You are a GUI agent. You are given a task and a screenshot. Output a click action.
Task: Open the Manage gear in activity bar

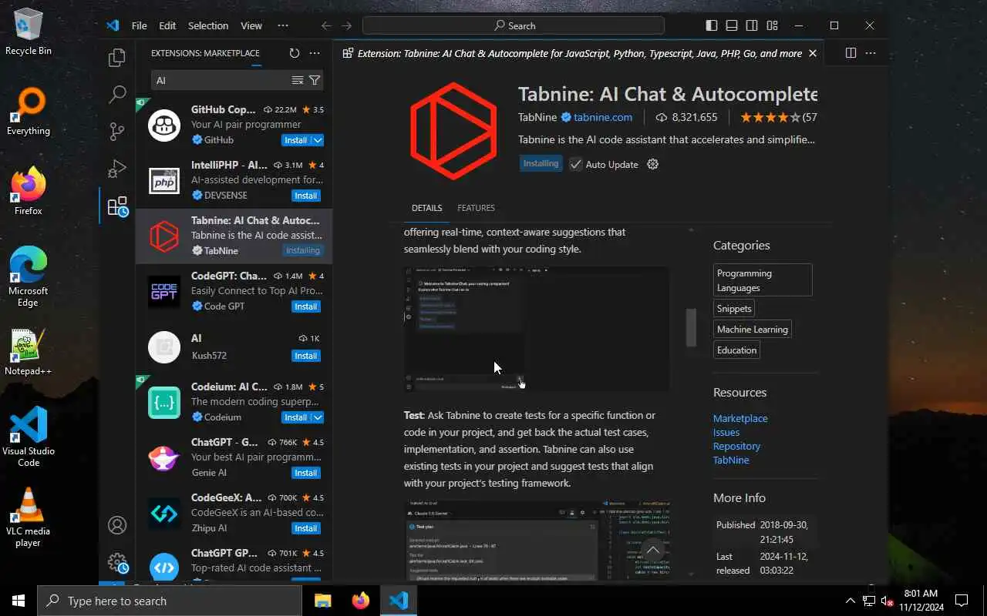[x=117, y=562]
